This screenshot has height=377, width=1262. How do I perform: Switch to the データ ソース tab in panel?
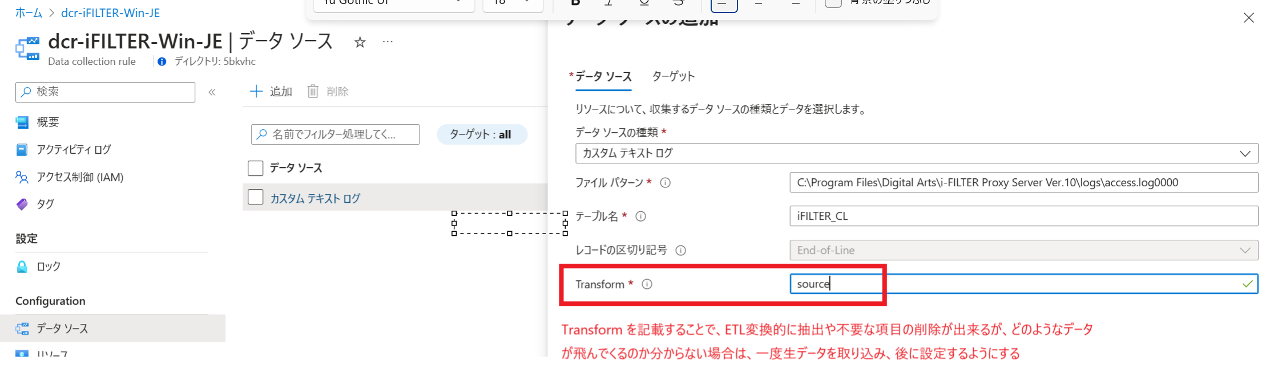[x=603, y=76]
